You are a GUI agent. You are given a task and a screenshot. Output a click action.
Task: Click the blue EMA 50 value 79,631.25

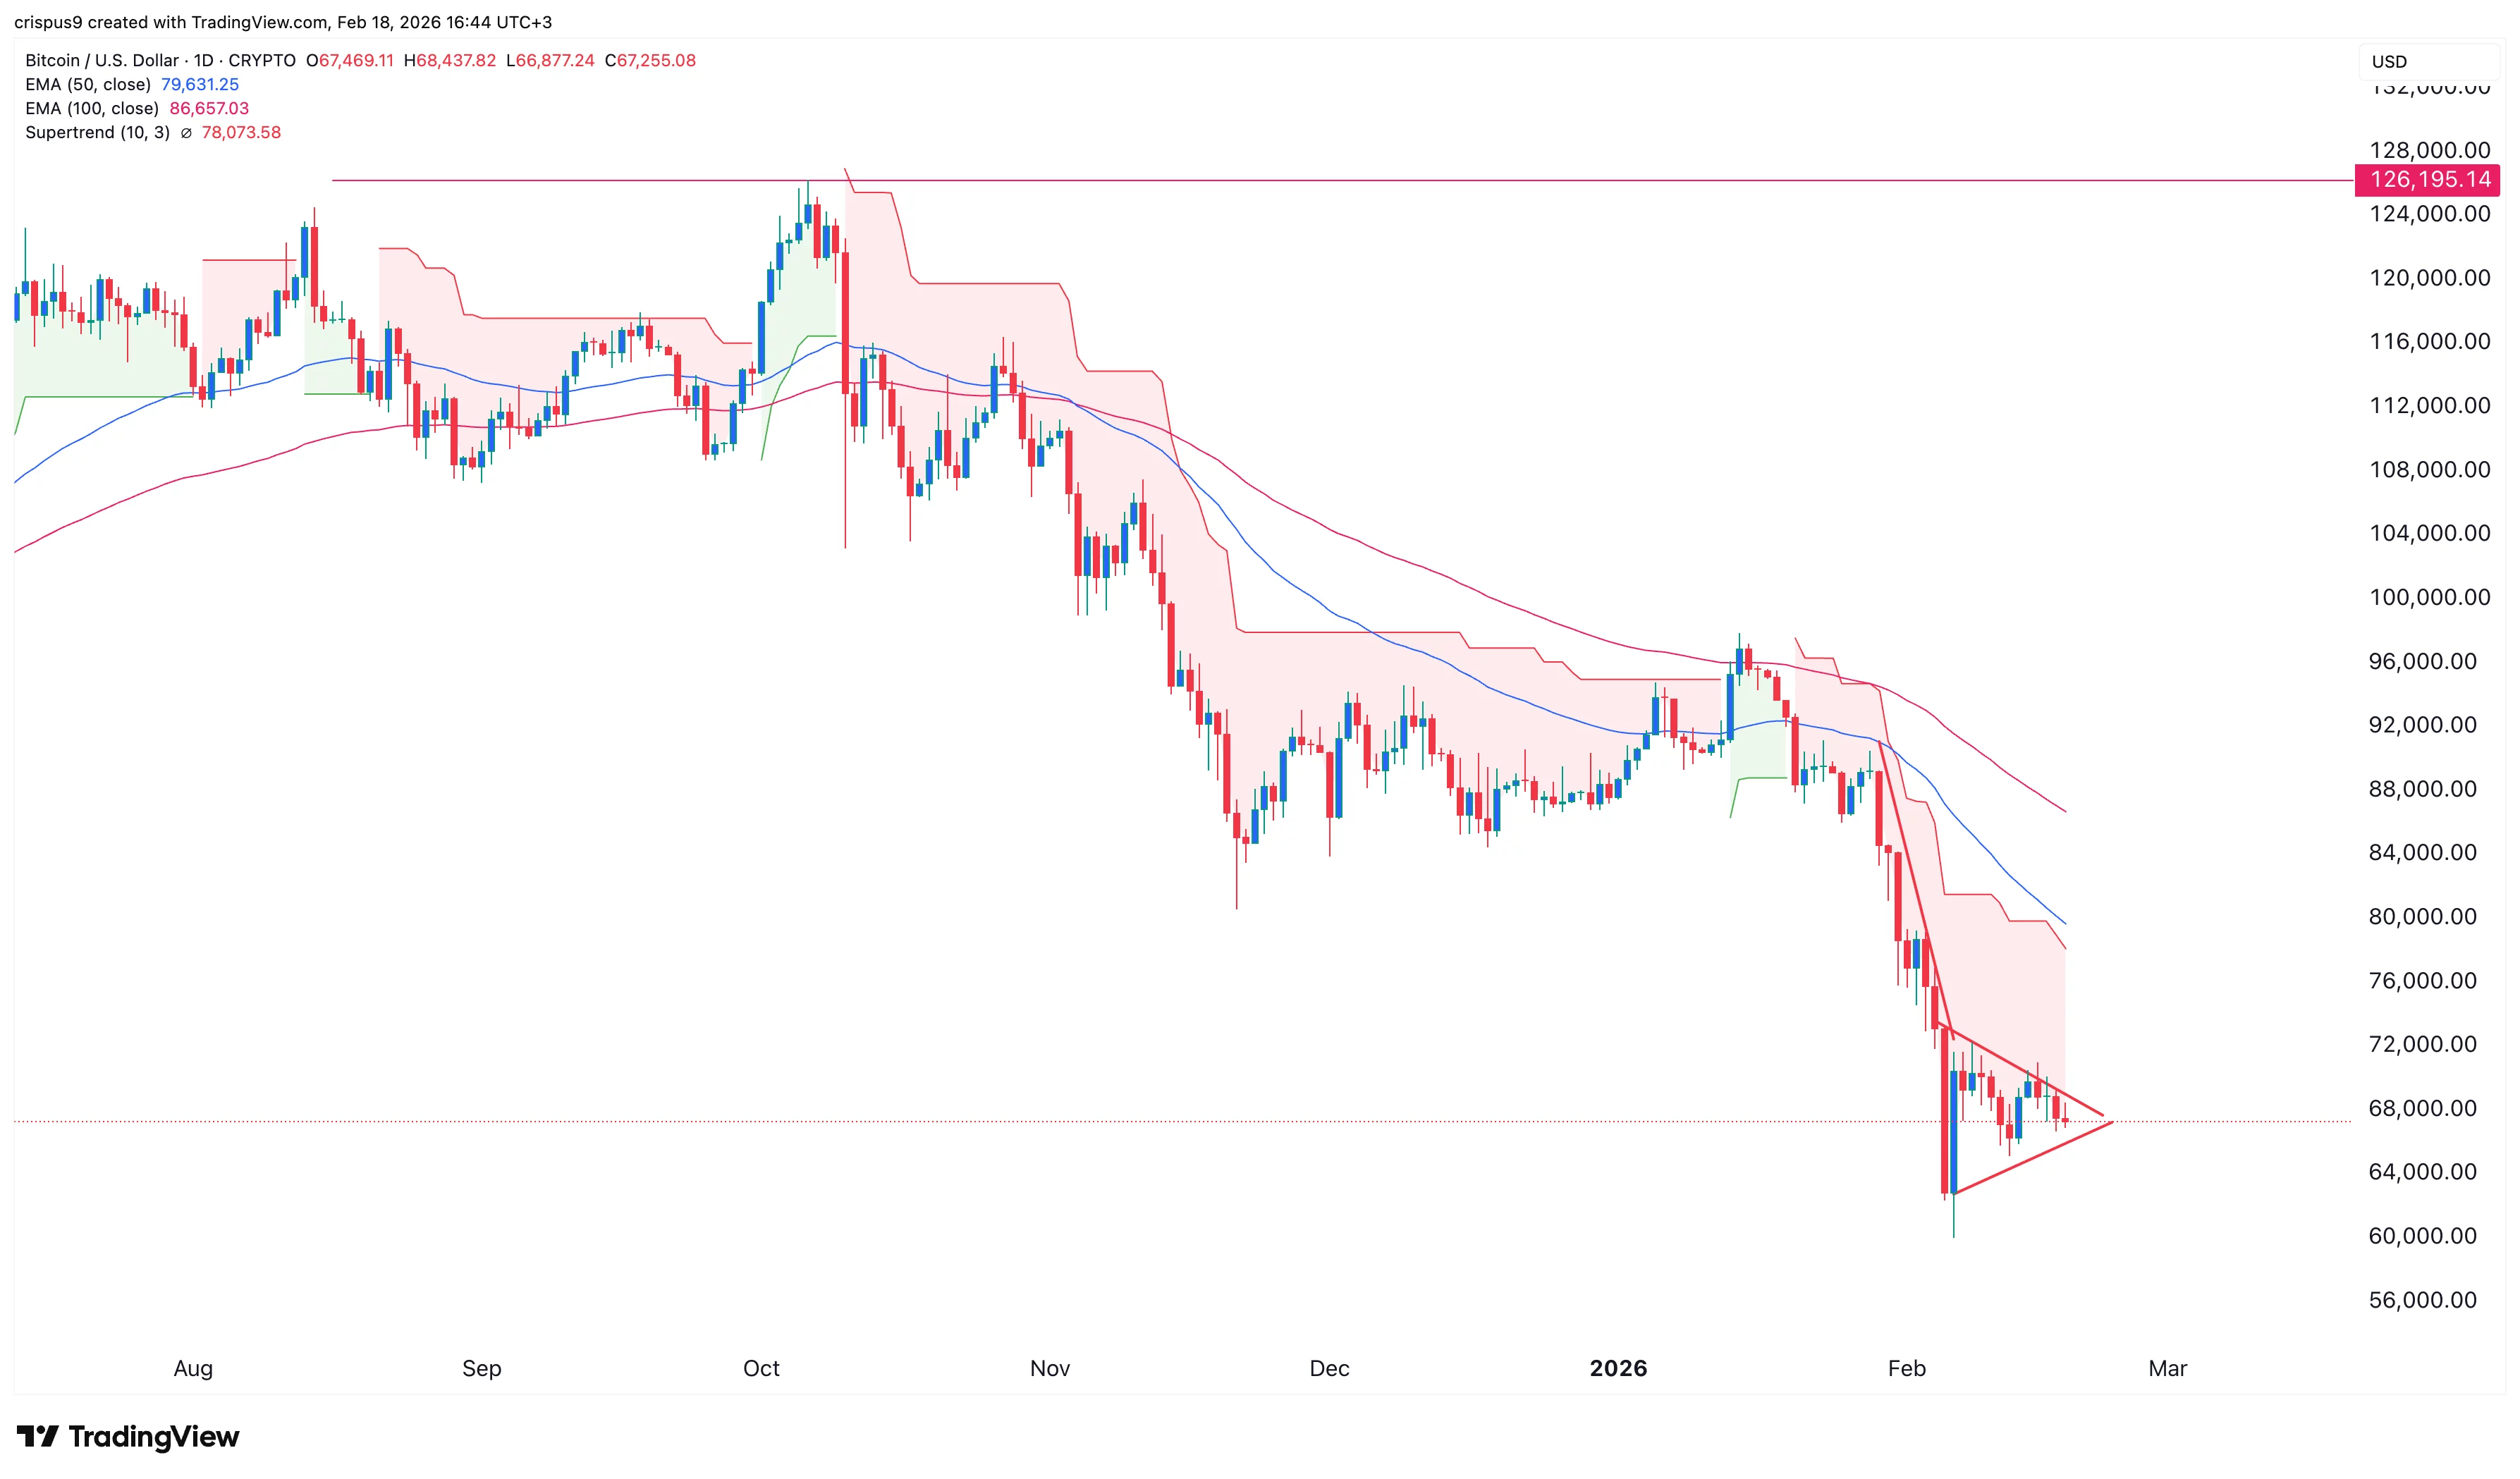point(200,85)
